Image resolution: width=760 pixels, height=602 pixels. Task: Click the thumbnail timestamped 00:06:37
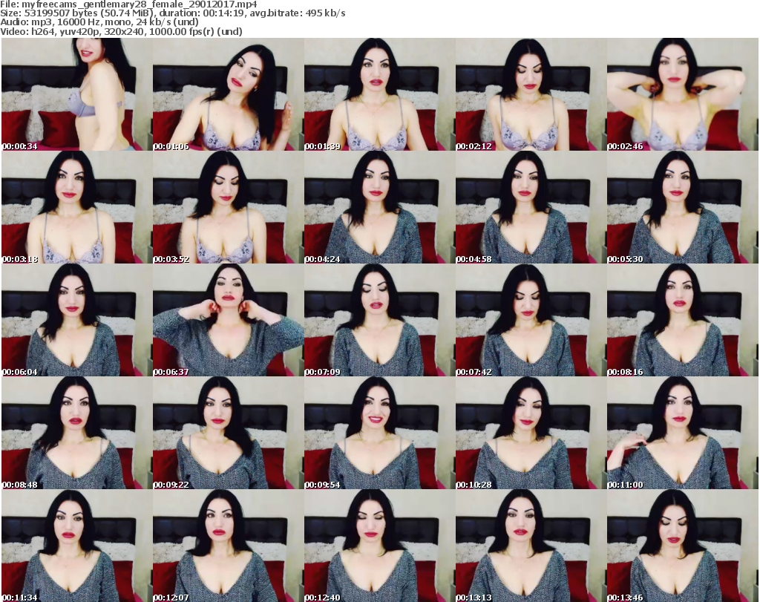[228, 320]
